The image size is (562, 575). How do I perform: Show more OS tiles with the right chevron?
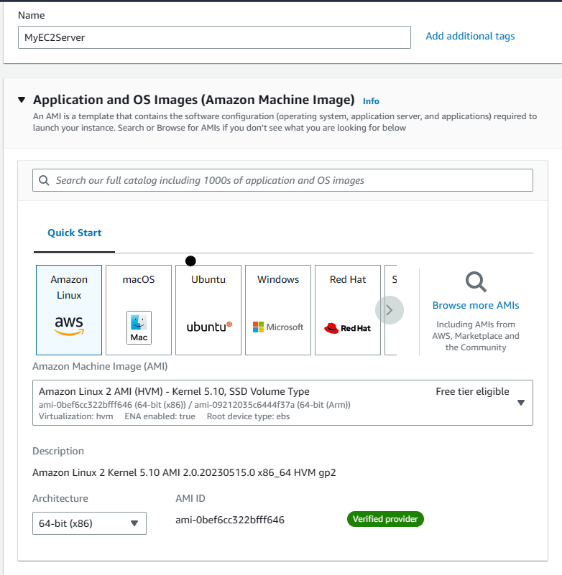[x=390, y=310]
